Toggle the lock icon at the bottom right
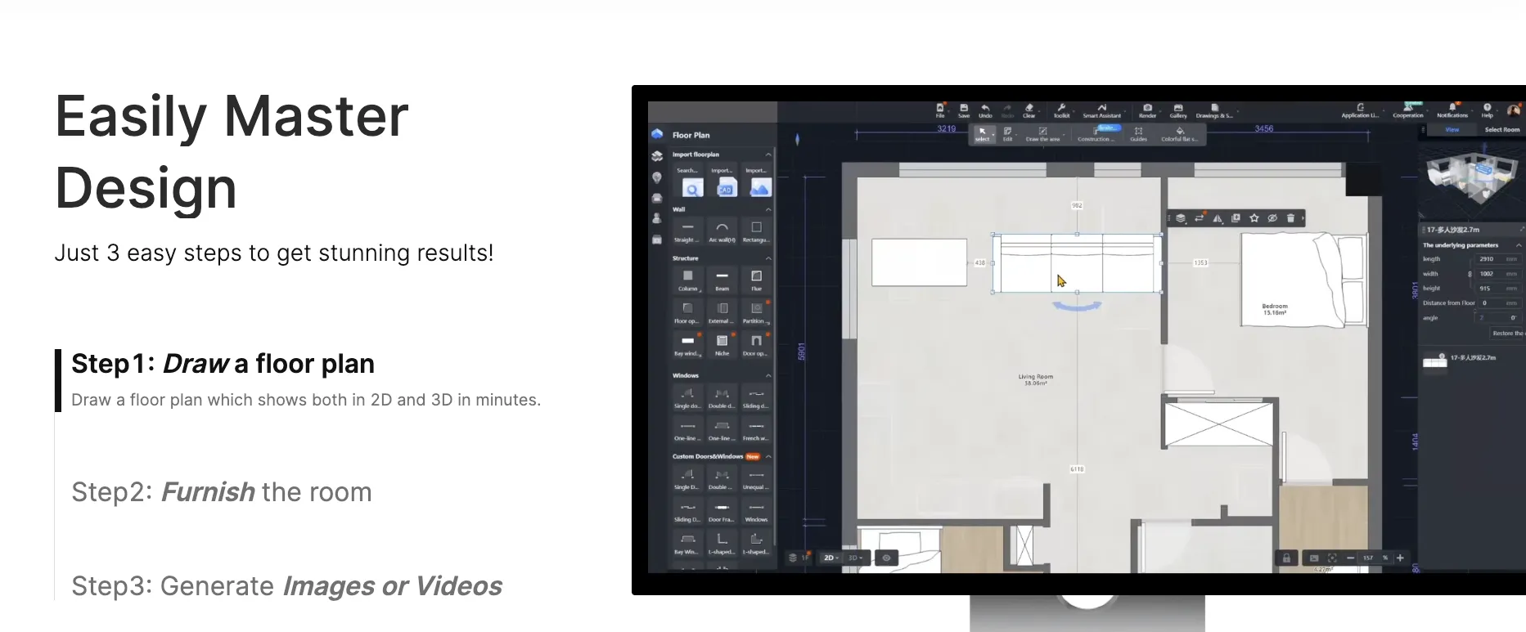1526x632 pixels. click(x=1286, y=558)
